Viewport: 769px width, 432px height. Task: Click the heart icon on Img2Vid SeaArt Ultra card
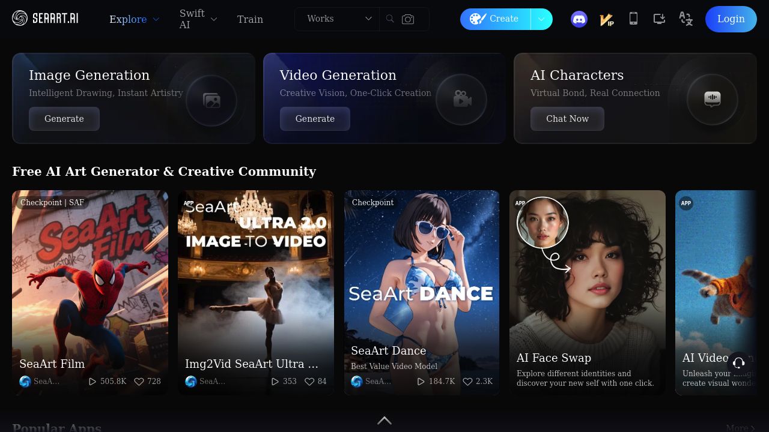[x=309, y=381]
